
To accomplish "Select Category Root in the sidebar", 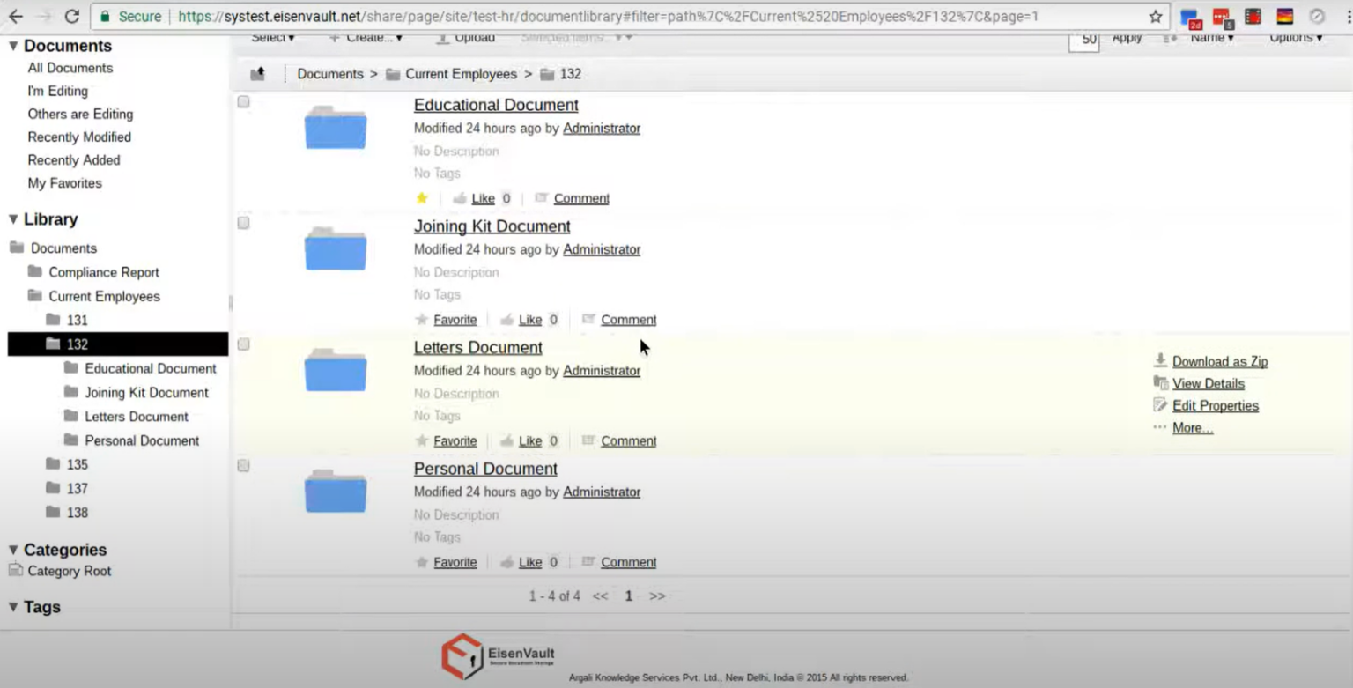I will [68, 571].
